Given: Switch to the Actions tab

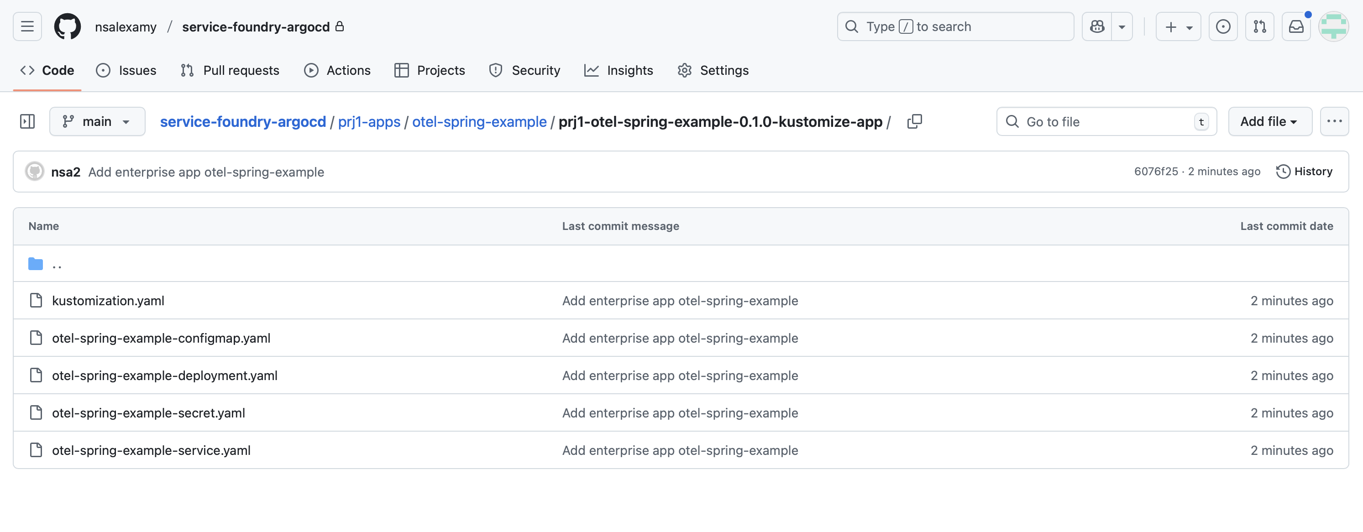Looking at the screenshot, I should pos(338,70).
